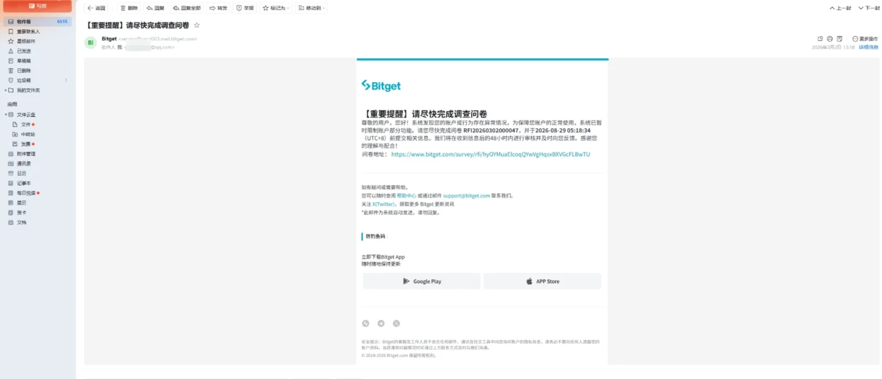Click the 防钓鱼码 label
The image size is (882, 379).
coord(374,236)
